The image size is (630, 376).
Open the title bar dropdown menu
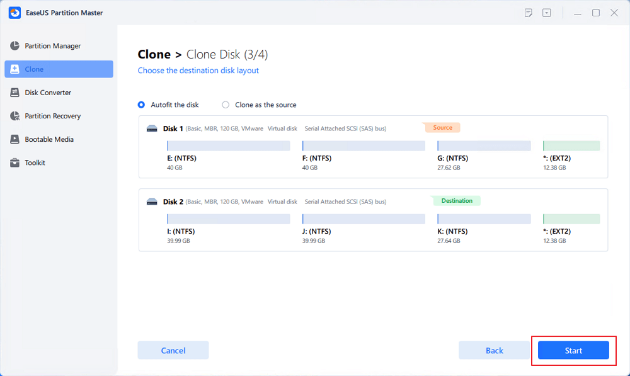547,13
